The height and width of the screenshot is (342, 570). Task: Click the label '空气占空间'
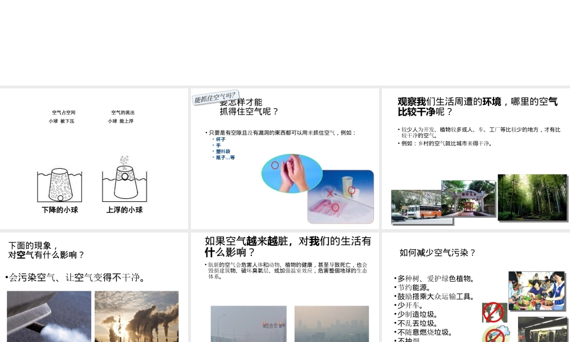pyautogui.click(x=64, y=112)
